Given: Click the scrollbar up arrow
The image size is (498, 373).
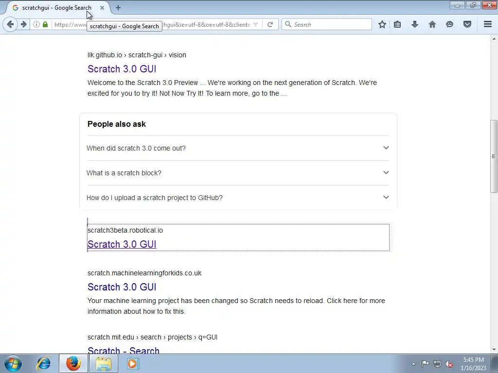Looking at the screenshot, I should pyautogui.click(x=494, y=39).
